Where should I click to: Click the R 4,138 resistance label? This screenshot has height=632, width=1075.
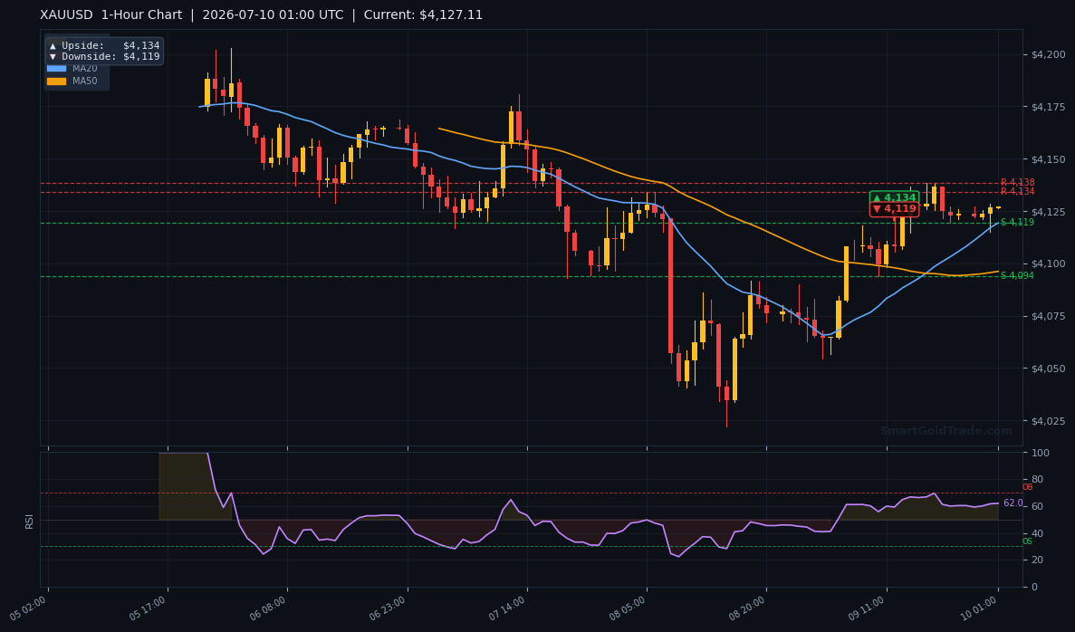(x=1017, y=182)
